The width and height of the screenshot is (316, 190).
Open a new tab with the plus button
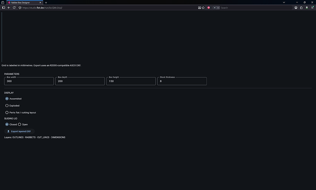click(46, 3)
